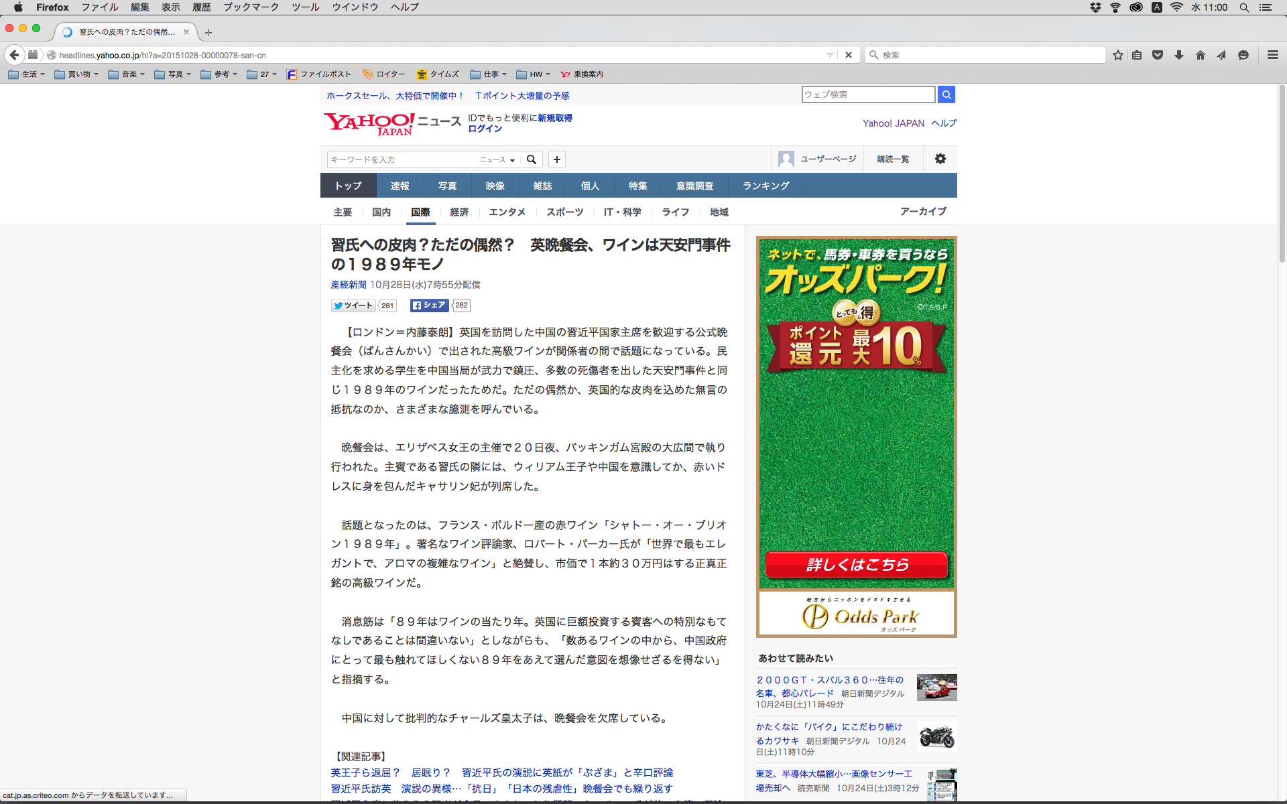Viewport: 1287px width, 804px height.
Task: Click the ウェブ検索 input field
Action: 867,94
